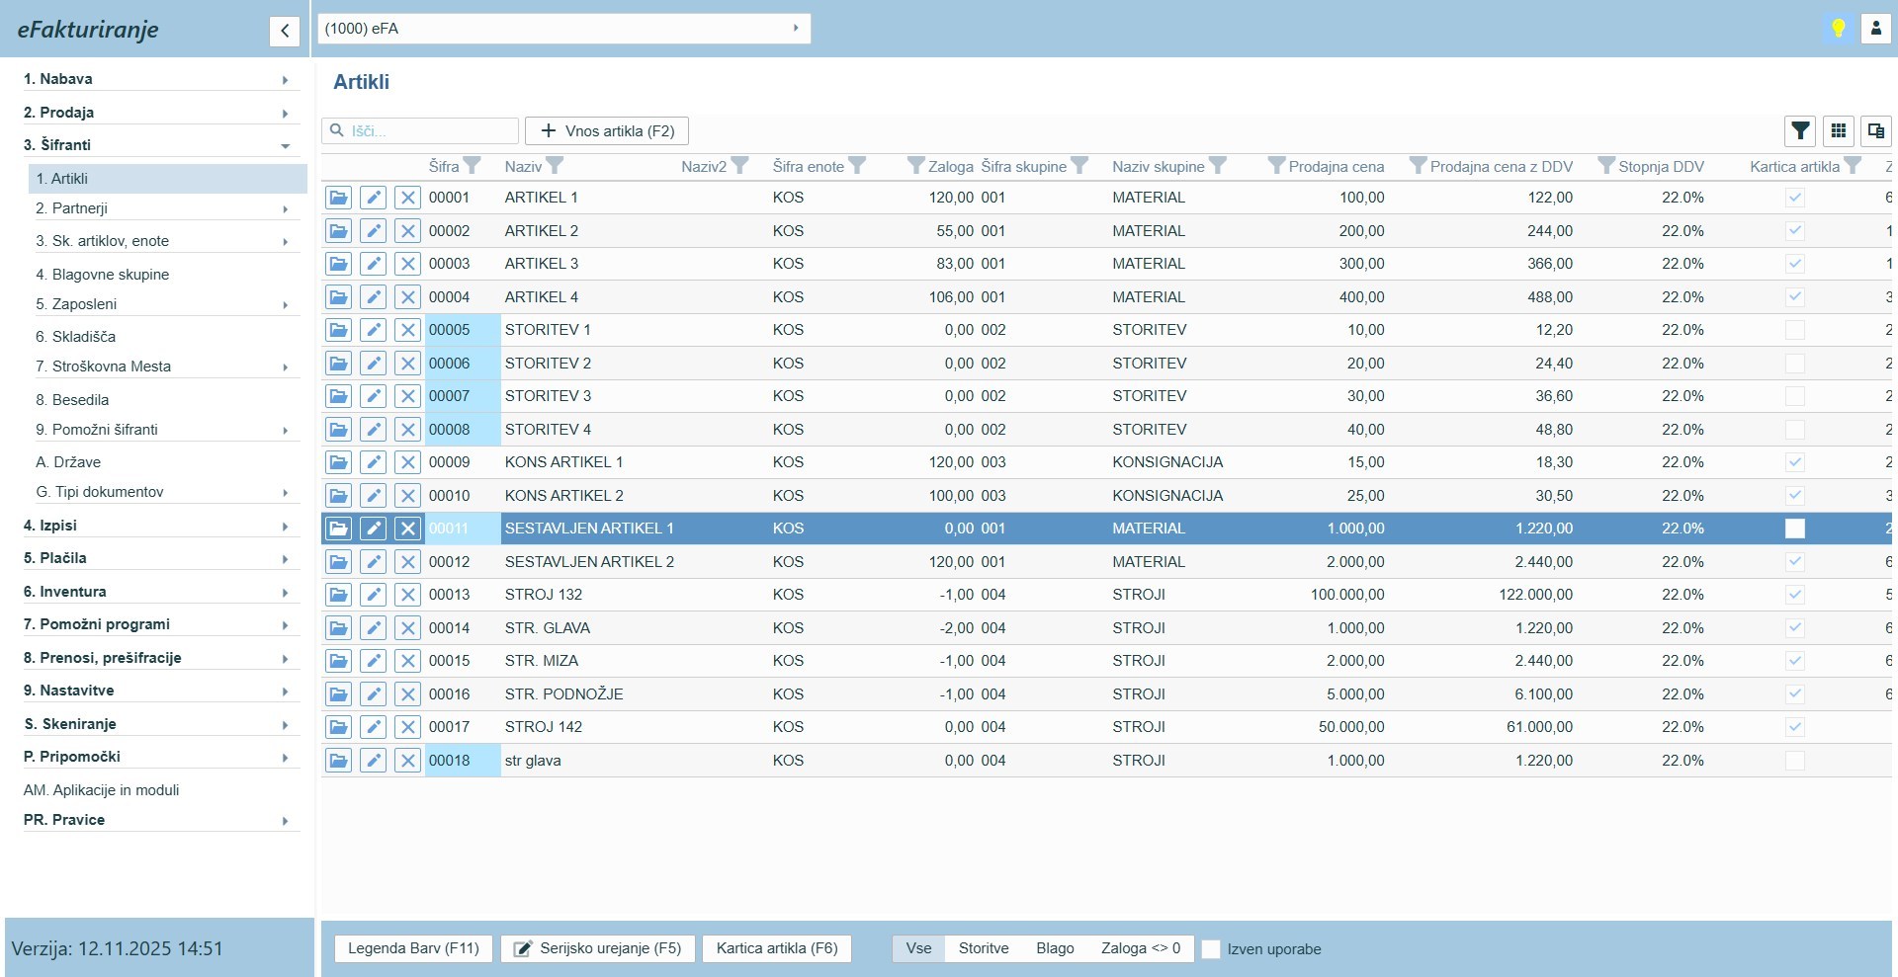Toggle Kartica artikla checkbox for STORITEV 1
The height and width of the screenshot is (977, 1898).
point(1794,330)
